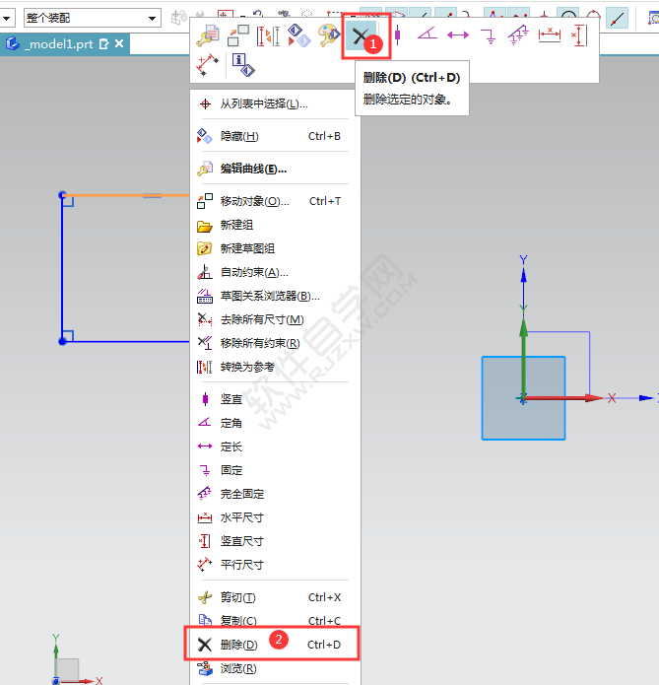Click Properties info icon in popup toolbar
659x685 pixels.
[243, 65]
